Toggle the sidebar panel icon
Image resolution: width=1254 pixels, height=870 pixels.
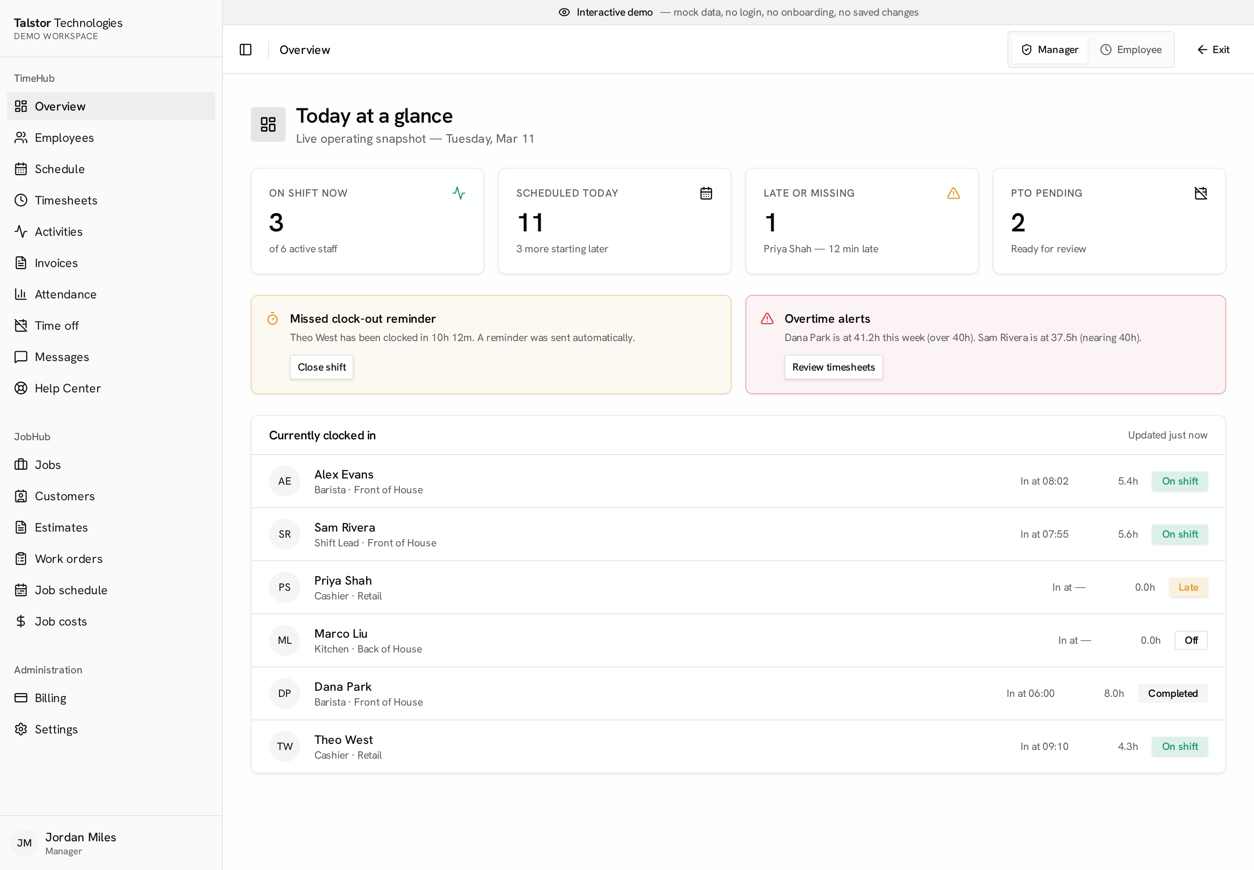tap(246, 50)
